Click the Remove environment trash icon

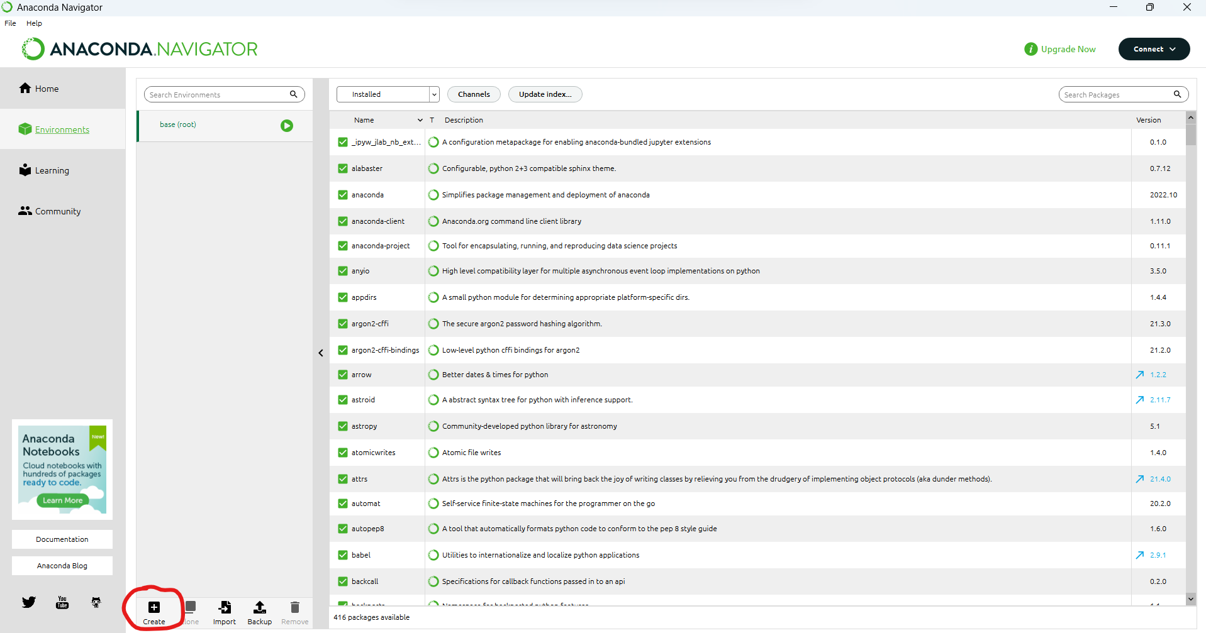294,607
